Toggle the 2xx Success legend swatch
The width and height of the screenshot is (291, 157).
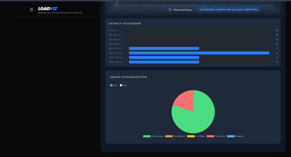coord(147,136)
